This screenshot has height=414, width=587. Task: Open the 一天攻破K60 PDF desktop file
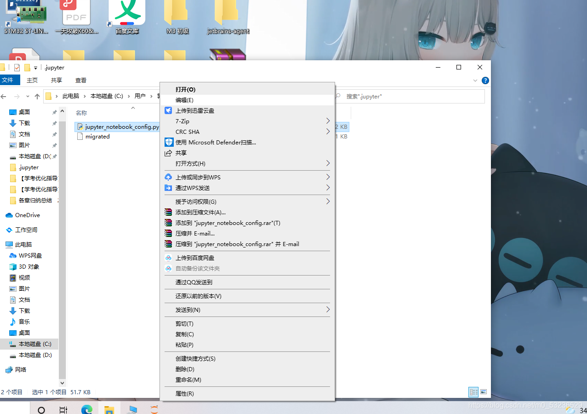pyautogui.click(x=77, y=17)
